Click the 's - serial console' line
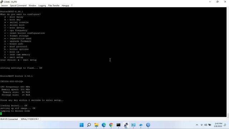The width and height of the screenshot is (229, 129). tap(16, 22)
